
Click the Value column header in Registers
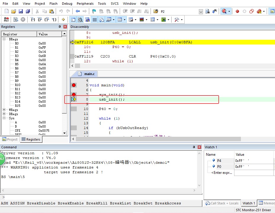49,34
